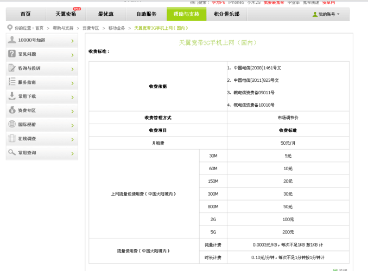This screenshot has width=368, height=271.
Task: Expand the 常见问题 chevron arrow
Action: (73, 55)
